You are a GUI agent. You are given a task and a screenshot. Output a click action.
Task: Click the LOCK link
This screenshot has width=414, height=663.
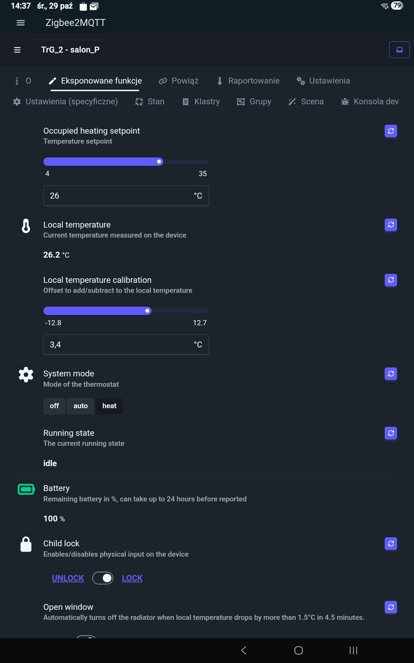[x=132, y=578]
